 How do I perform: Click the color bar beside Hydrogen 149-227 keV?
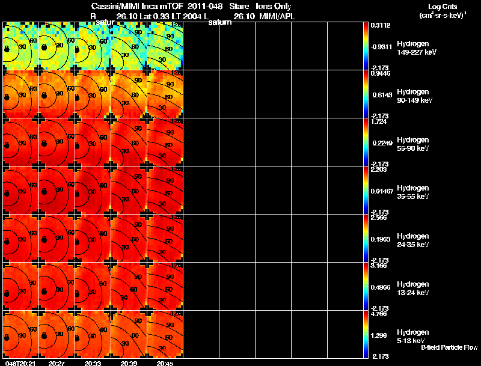click(366, 46)
